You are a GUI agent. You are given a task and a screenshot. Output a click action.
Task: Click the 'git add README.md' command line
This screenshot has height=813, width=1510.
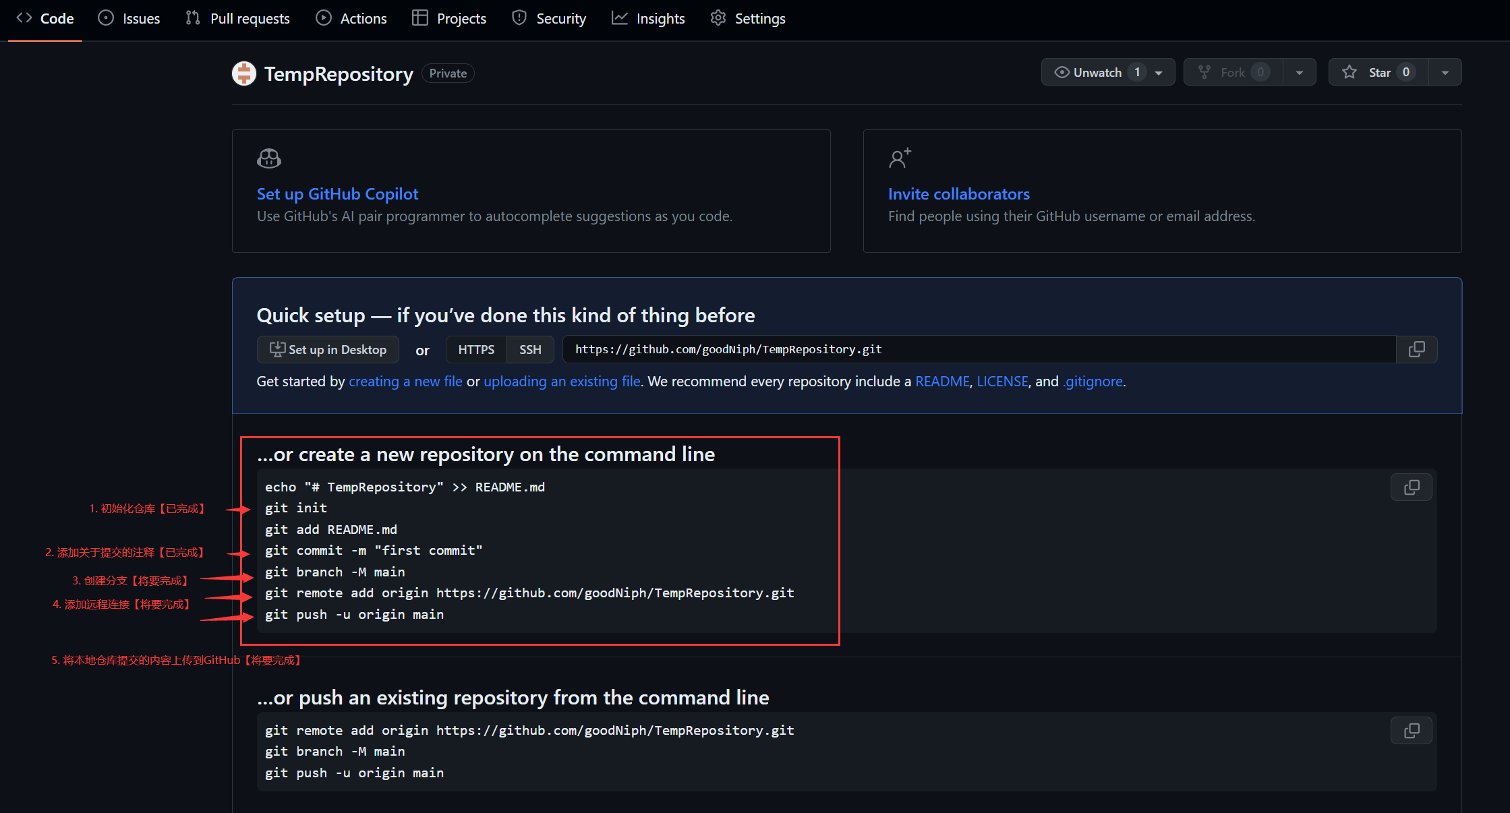tap(331, 530)
